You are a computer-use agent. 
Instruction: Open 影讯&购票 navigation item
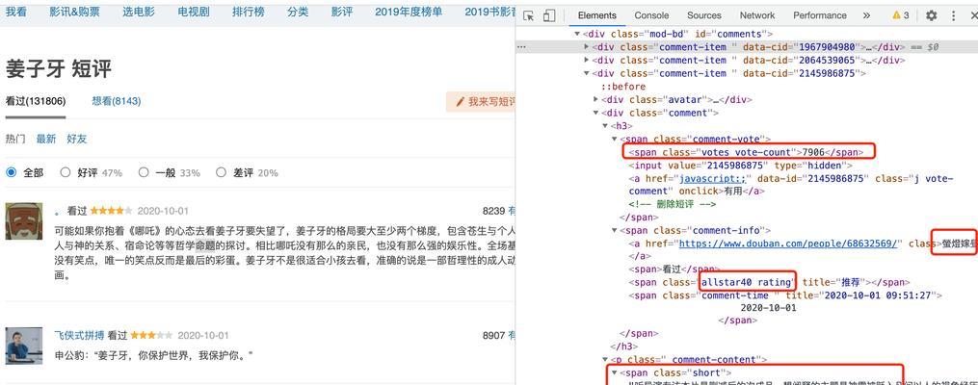[x=74, y=12]
